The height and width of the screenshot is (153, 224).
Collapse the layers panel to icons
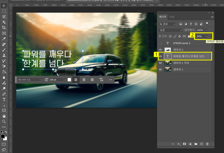pos(209,13)
